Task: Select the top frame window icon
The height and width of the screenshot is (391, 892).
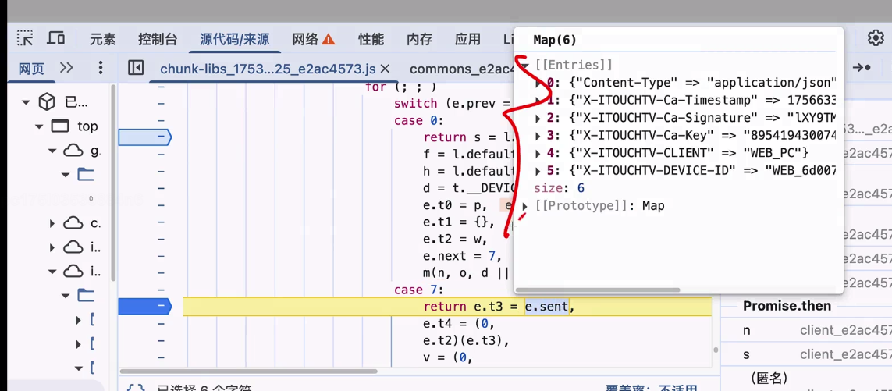Action: [60, 126]
